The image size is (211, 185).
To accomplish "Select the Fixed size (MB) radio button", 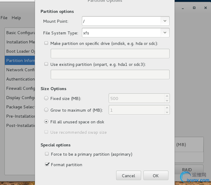I will [x=46, y=98].
